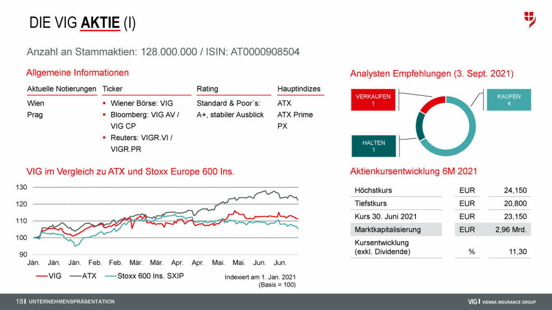This screenshot has width=552, height=310.
Task: Click the red VIG legend line marker
Action: pyautogui.click(x=41, y=276)
